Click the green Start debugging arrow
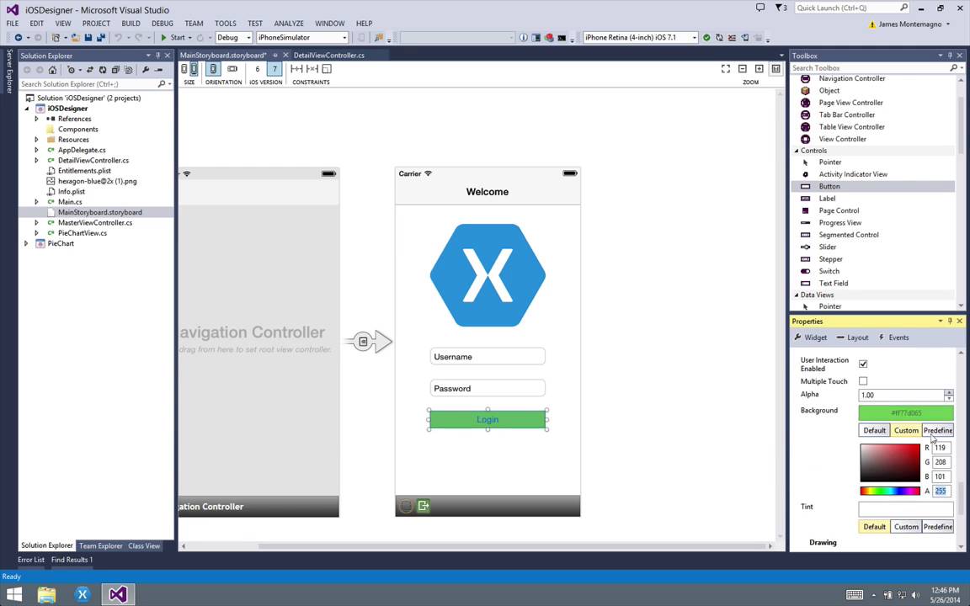The height and width of the screenshot is (606, 970). (164, 38)
